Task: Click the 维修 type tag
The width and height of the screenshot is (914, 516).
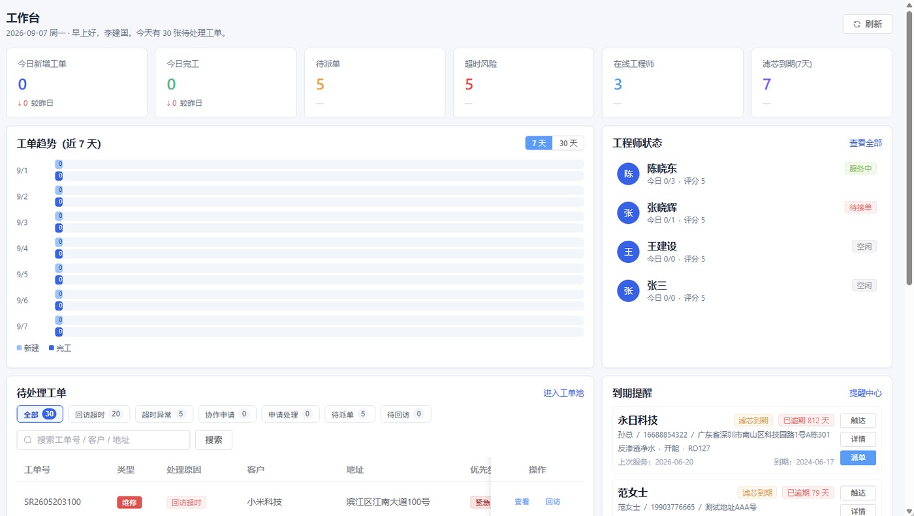Action: coord(129,502)
